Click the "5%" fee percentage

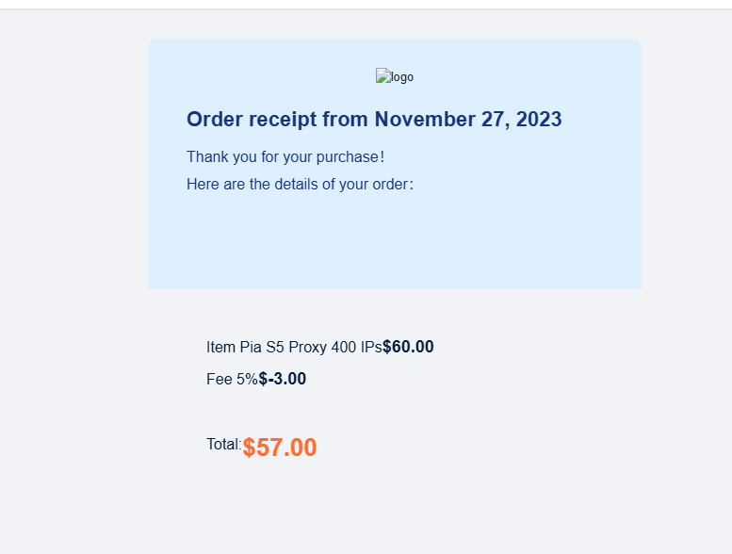point(247,380)
